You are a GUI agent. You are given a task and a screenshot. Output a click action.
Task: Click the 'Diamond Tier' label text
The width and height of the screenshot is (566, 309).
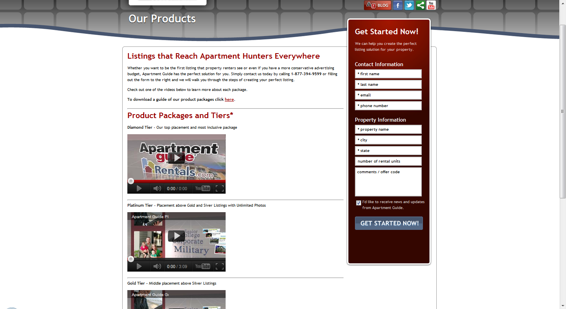(x=140, y=128)
